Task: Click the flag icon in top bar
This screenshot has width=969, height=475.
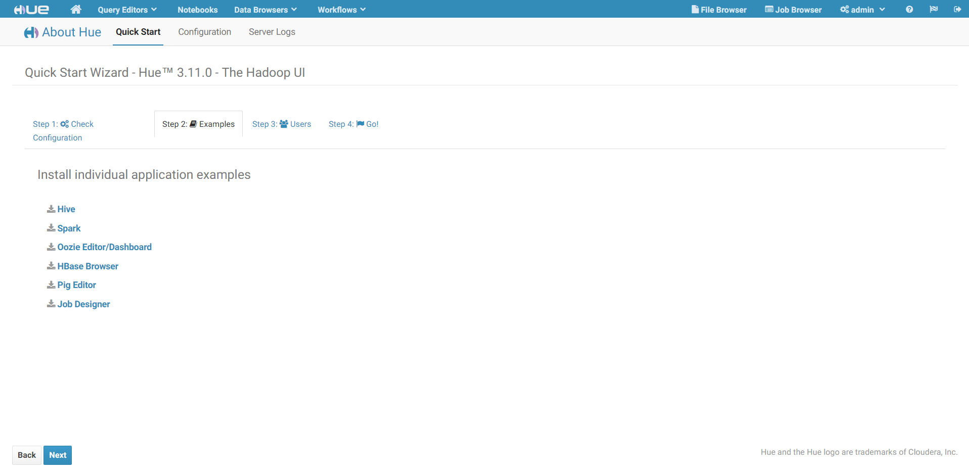Action: [x=934, y=9]
